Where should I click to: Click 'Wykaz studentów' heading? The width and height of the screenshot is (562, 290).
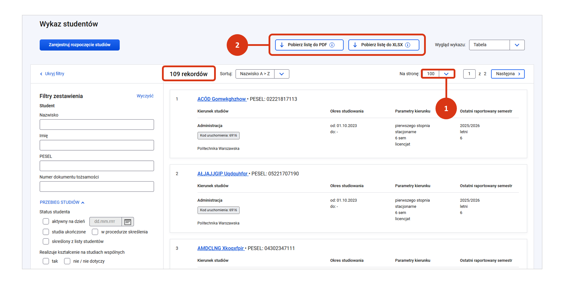[x=69, y=24]
